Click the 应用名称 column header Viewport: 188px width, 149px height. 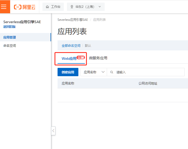coord(68,83)
